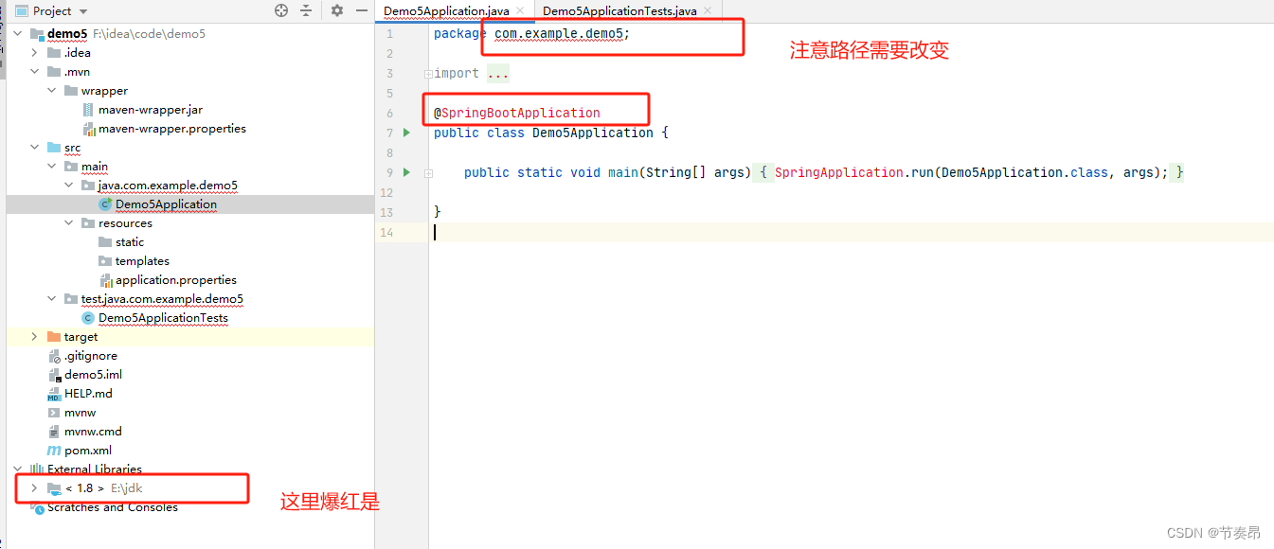
Task: Collapse the src folder
Action: 35,148
